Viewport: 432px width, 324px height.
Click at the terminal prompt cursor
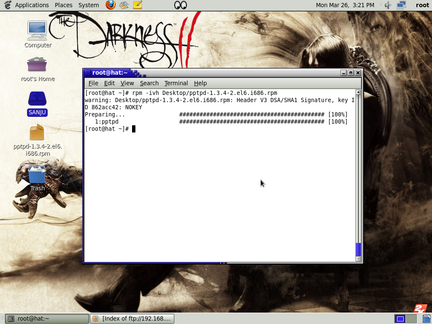pyautogui.click(x=134, y=129)
